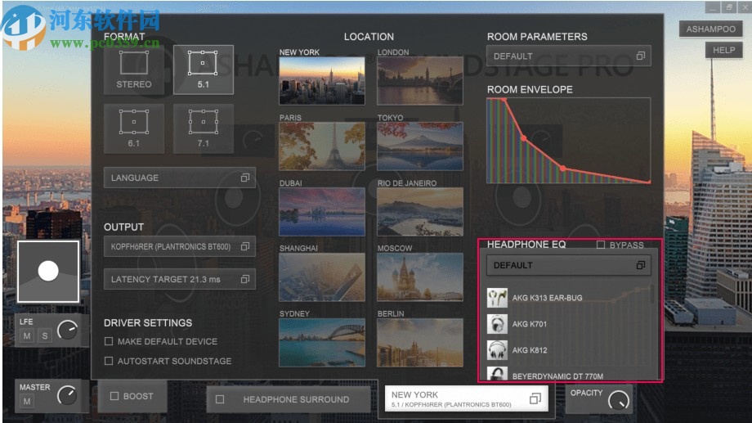The width and height of the screenshot is (752, 423).
Task: Click the LFE volume knob
Action: 67,331
